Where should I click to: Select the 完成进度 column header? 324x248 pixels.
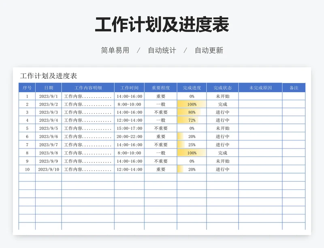pos(192,88)
